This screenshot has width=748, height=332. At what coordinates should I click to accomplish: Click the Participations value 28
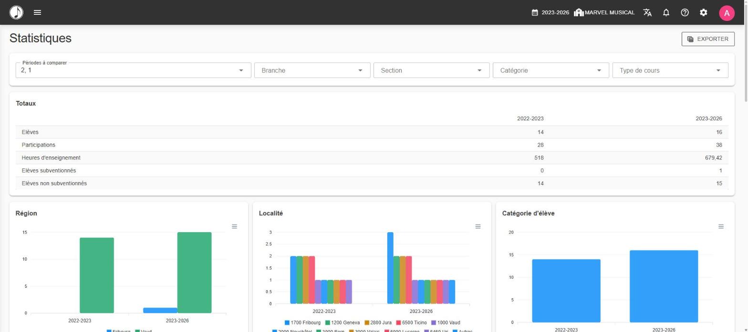540,145
